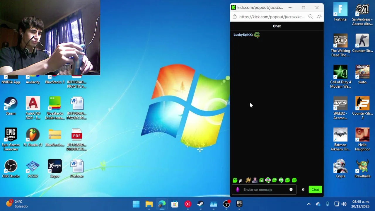Select first green blob emote in row
The image size is (375, 211).
(235, 180)
